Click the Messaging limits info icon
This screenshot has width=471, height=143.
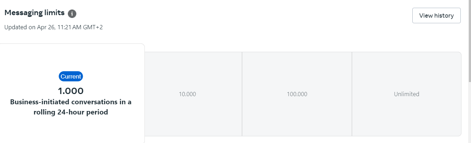coord(72,14)
